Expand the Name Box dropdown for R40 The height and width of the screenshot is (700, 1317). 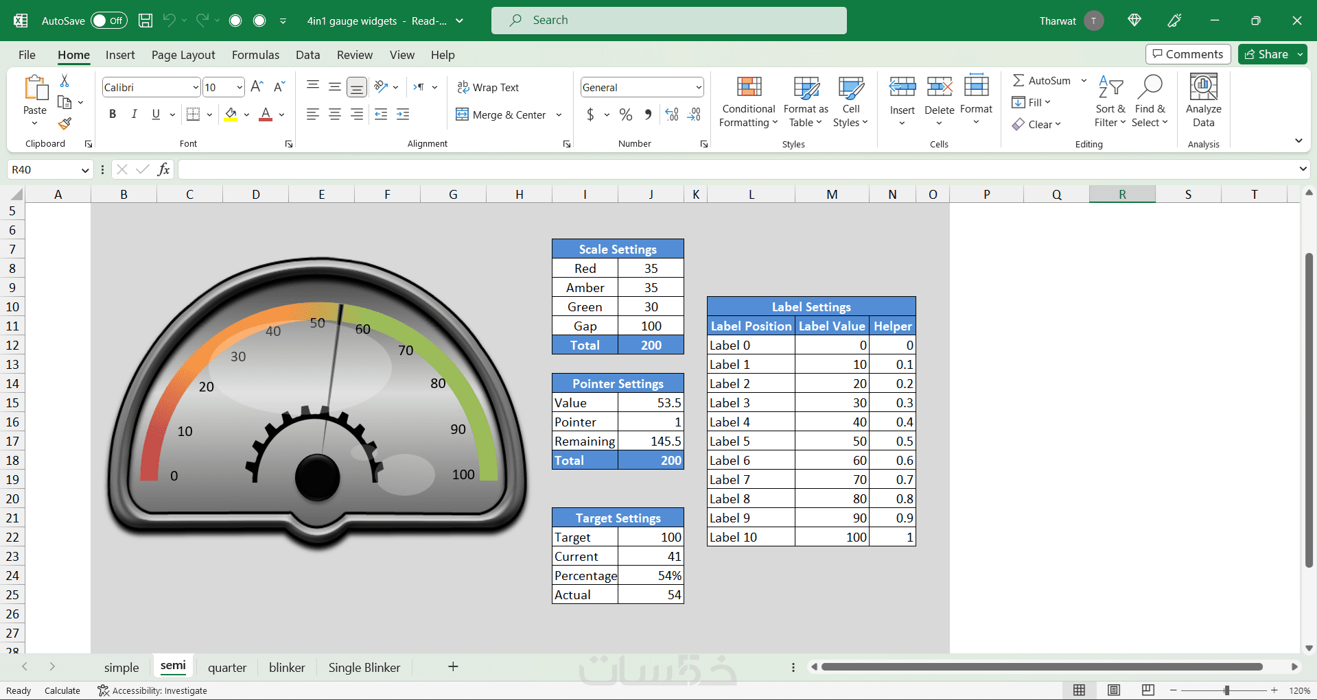click(x=85, y=170)
